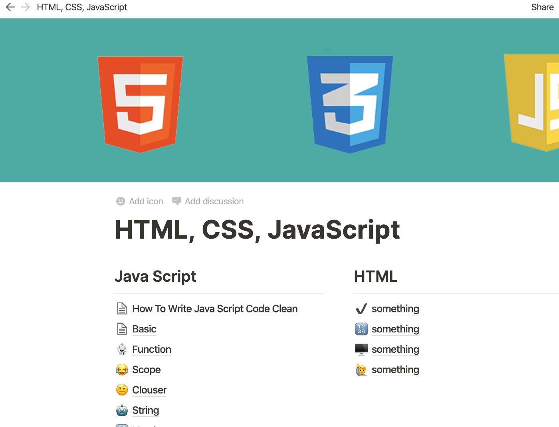Image resolution: width=559 pixels, height=427 pixels.
Task: Click the desktop computer icon in the HTML list
Action: tap(361, 349)
